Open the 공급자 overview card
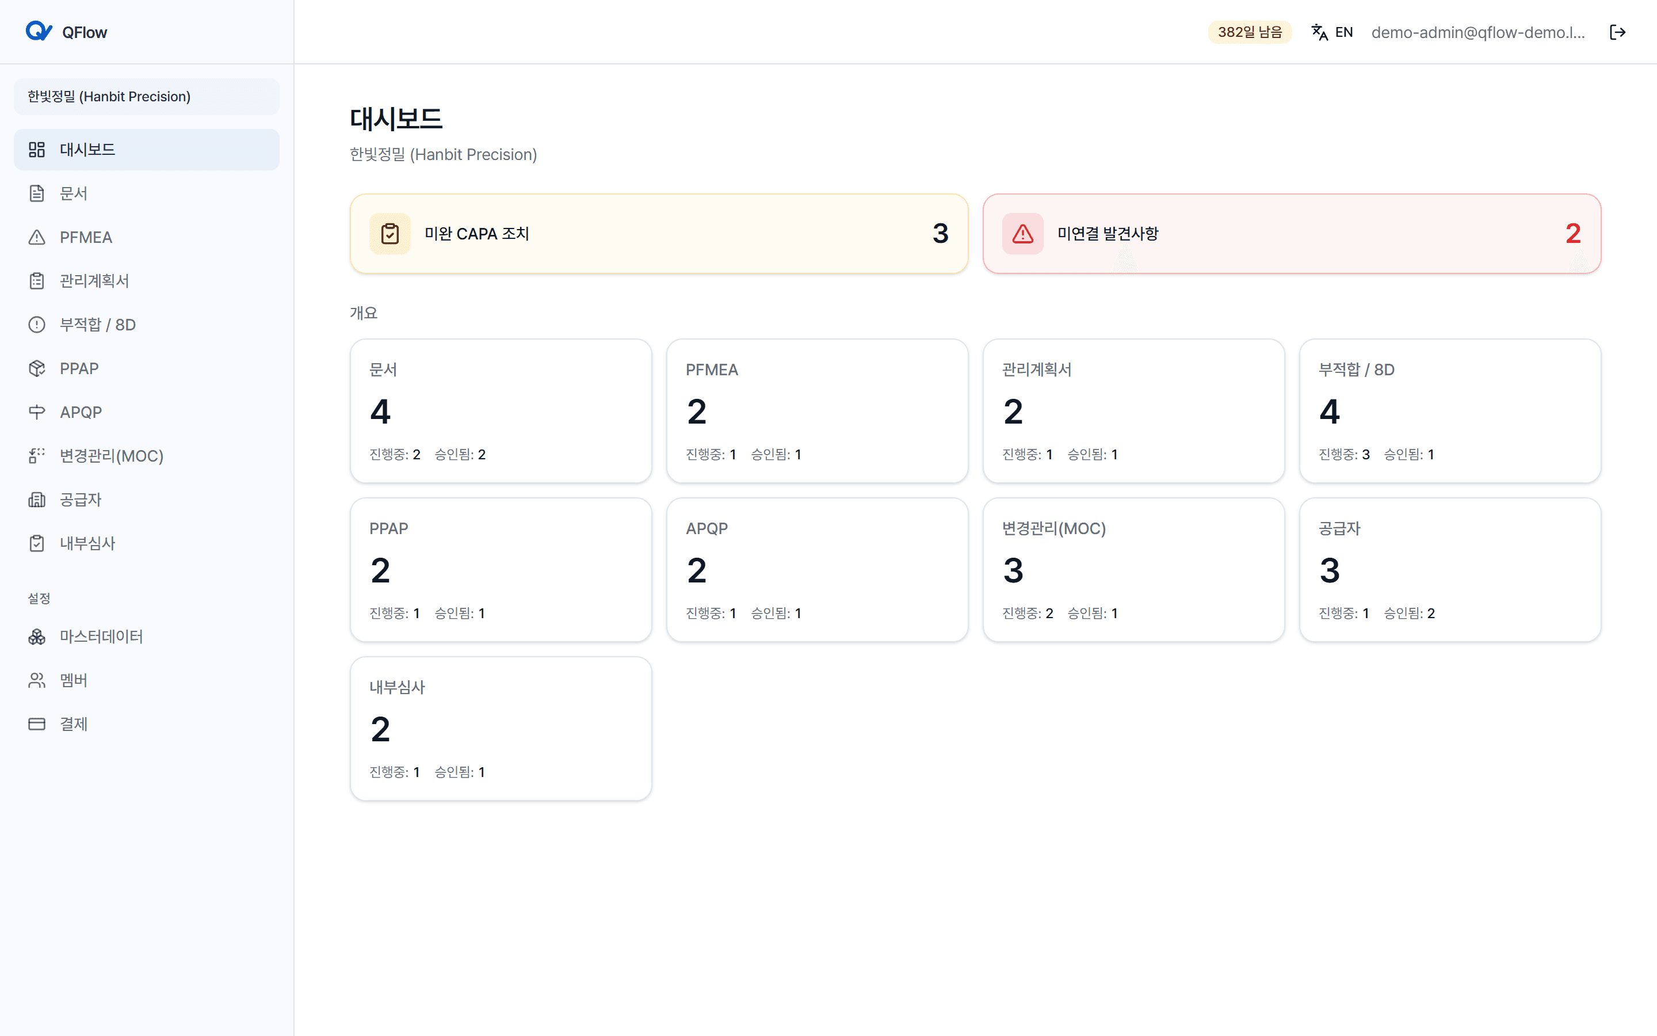This screenshot has height=1036, width=1657. [x=1449, y=570]
